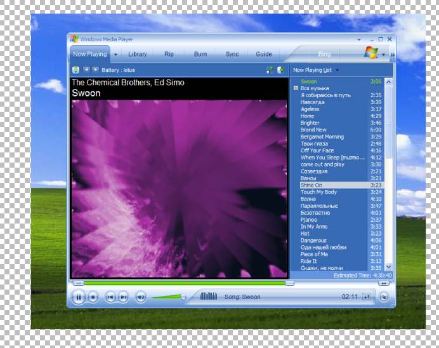The width and height of the screenshot is (439, 348).
Task: Stop playback with the stop button
Action: (93, 297)
